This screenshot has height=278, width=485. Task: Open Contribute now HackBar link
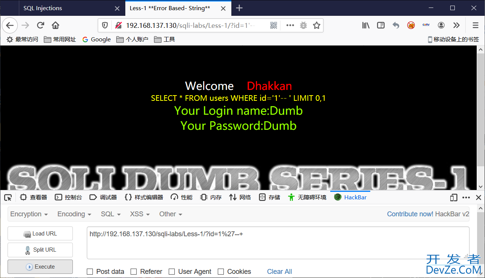point(410,214)
